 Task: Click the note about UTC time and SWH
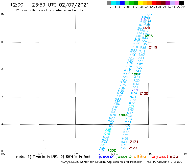[53, 157]
